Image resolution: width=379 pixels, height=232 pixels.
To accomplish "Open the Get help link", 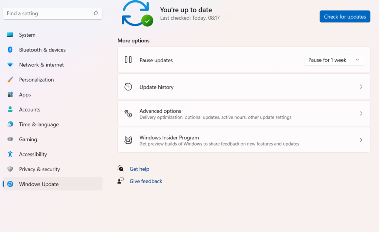I will pyautogui.click(x=139, y=169).
